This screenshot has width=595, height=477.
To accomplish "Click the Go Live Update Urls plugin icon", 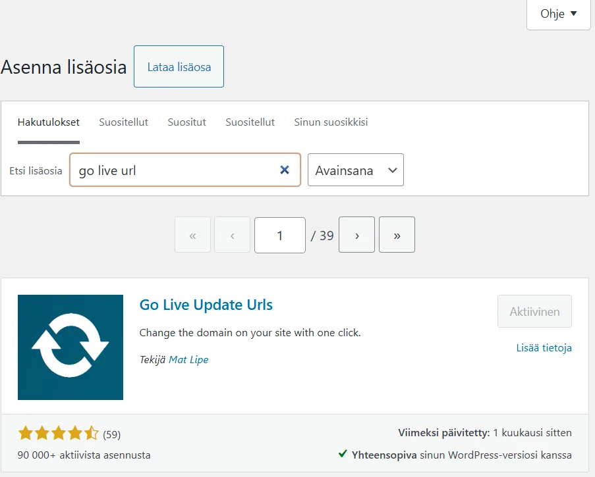I will (x=71, y=347).
